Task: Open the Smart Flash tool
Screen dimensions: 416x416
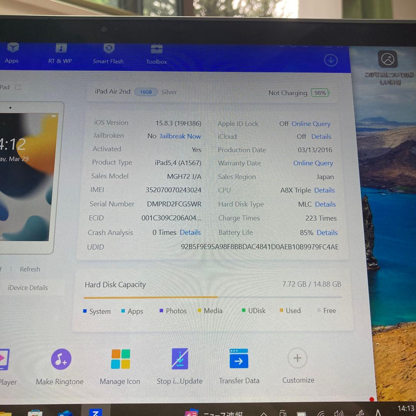Action: pos(108,54)
